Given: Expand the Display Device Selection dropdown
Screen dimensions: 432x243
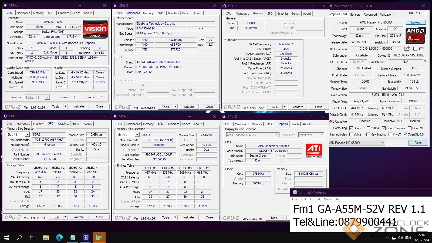Looking at the screenshot, I should click(252, 135).
